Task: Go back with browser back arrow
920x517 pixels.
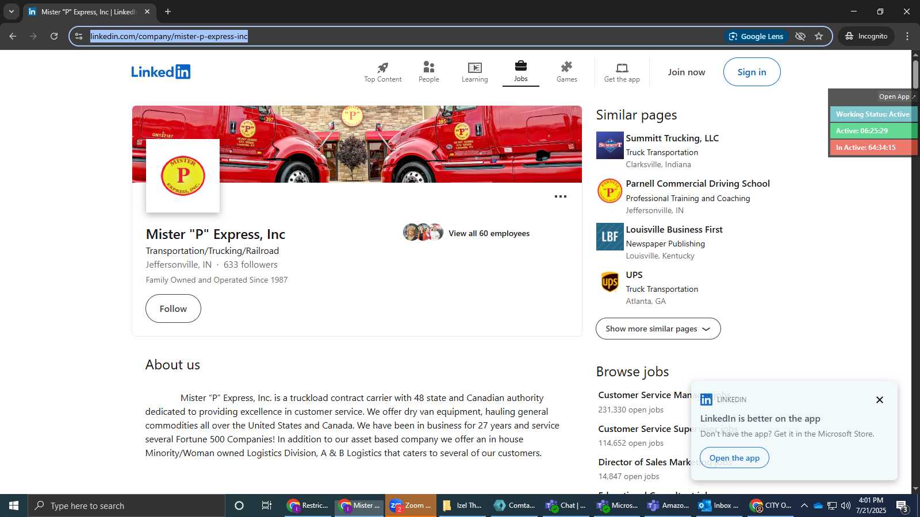Action: tap(13, 36)
